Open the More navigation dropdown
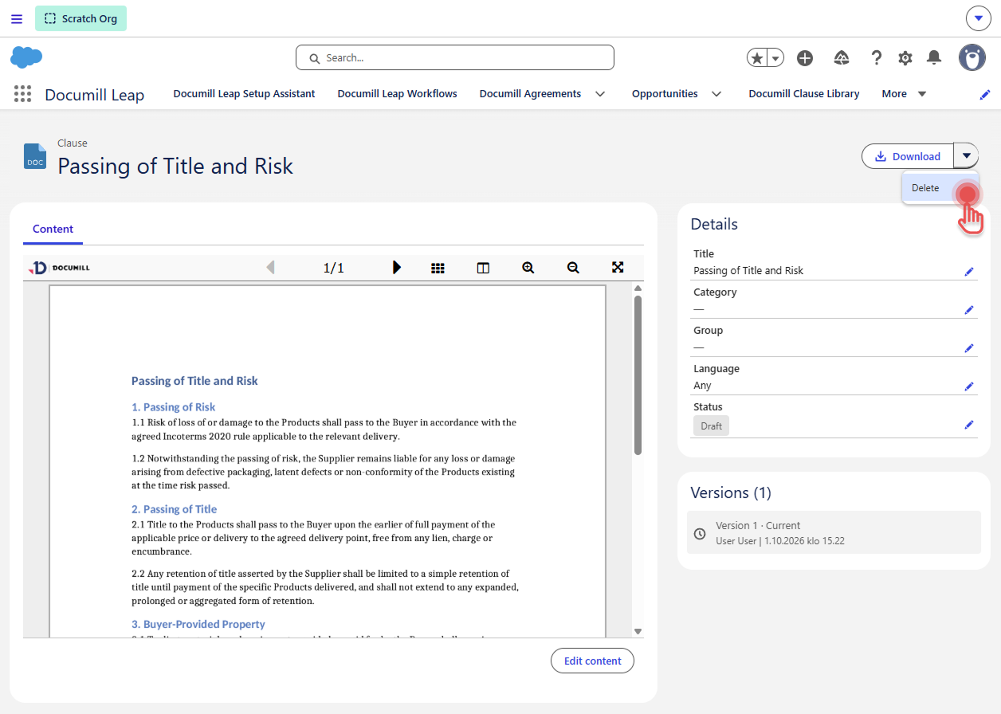1001x714 pixels. click(905, 94)
